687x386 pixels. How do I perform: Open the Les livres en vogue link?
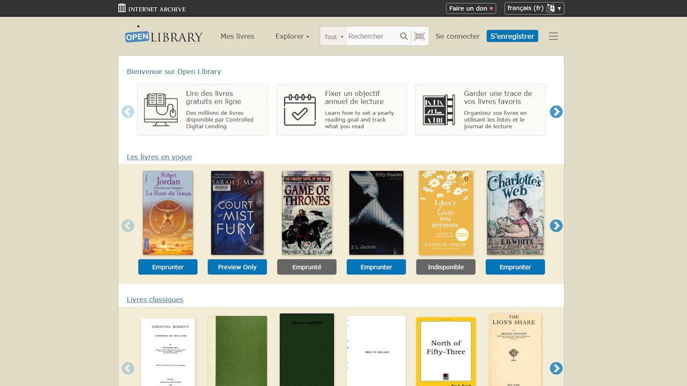point(159,157)
